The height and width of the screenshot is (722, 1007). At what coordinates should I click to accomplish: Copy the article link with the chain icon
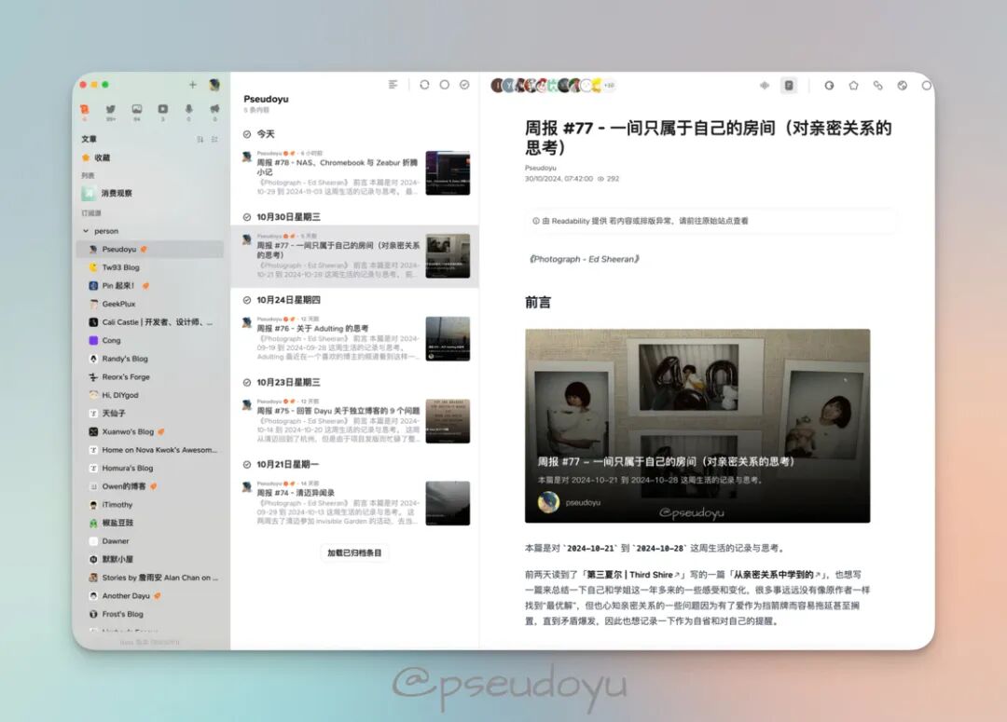878,86
